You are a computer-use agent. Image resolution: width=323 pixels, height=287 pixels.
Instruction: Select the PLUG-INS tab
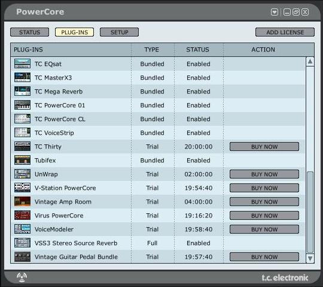pos(74,32)
